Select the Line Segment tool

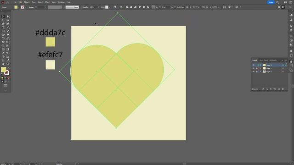coord(8,27)
